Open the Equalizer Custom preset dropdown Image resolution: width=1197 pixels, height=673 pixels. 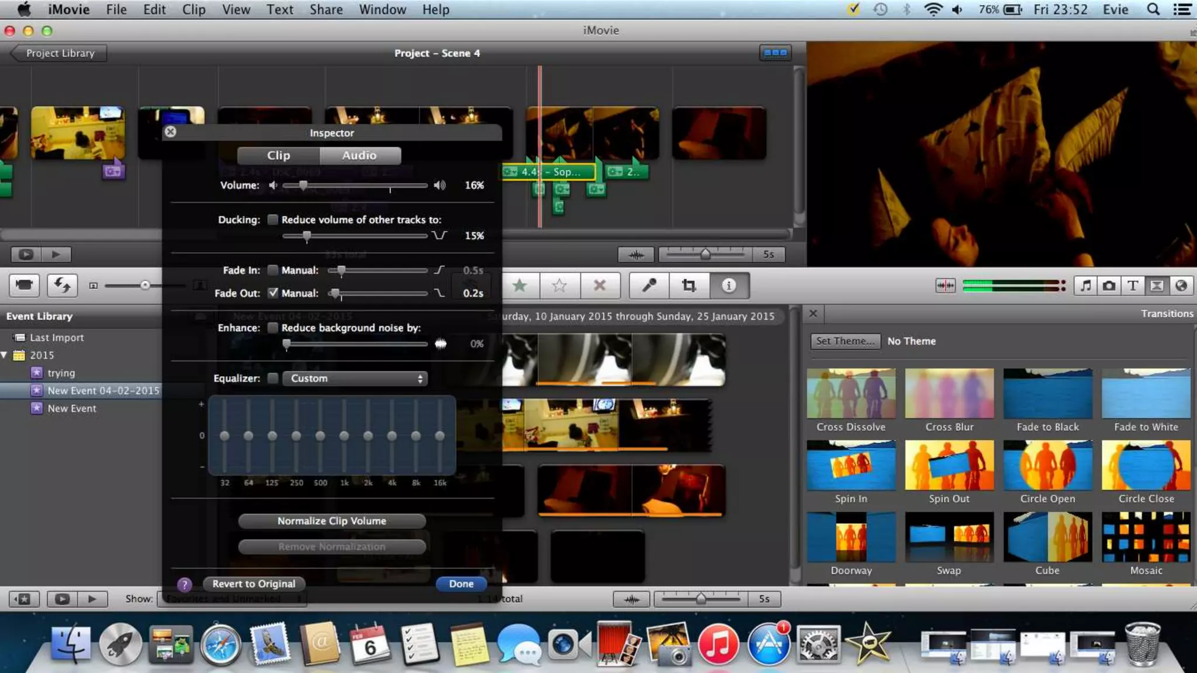click(x=355, y=379)
